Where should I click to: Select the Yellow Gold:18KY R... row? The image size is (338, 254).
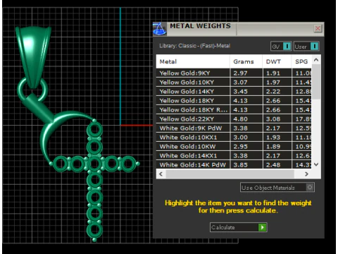coord(234,110)
